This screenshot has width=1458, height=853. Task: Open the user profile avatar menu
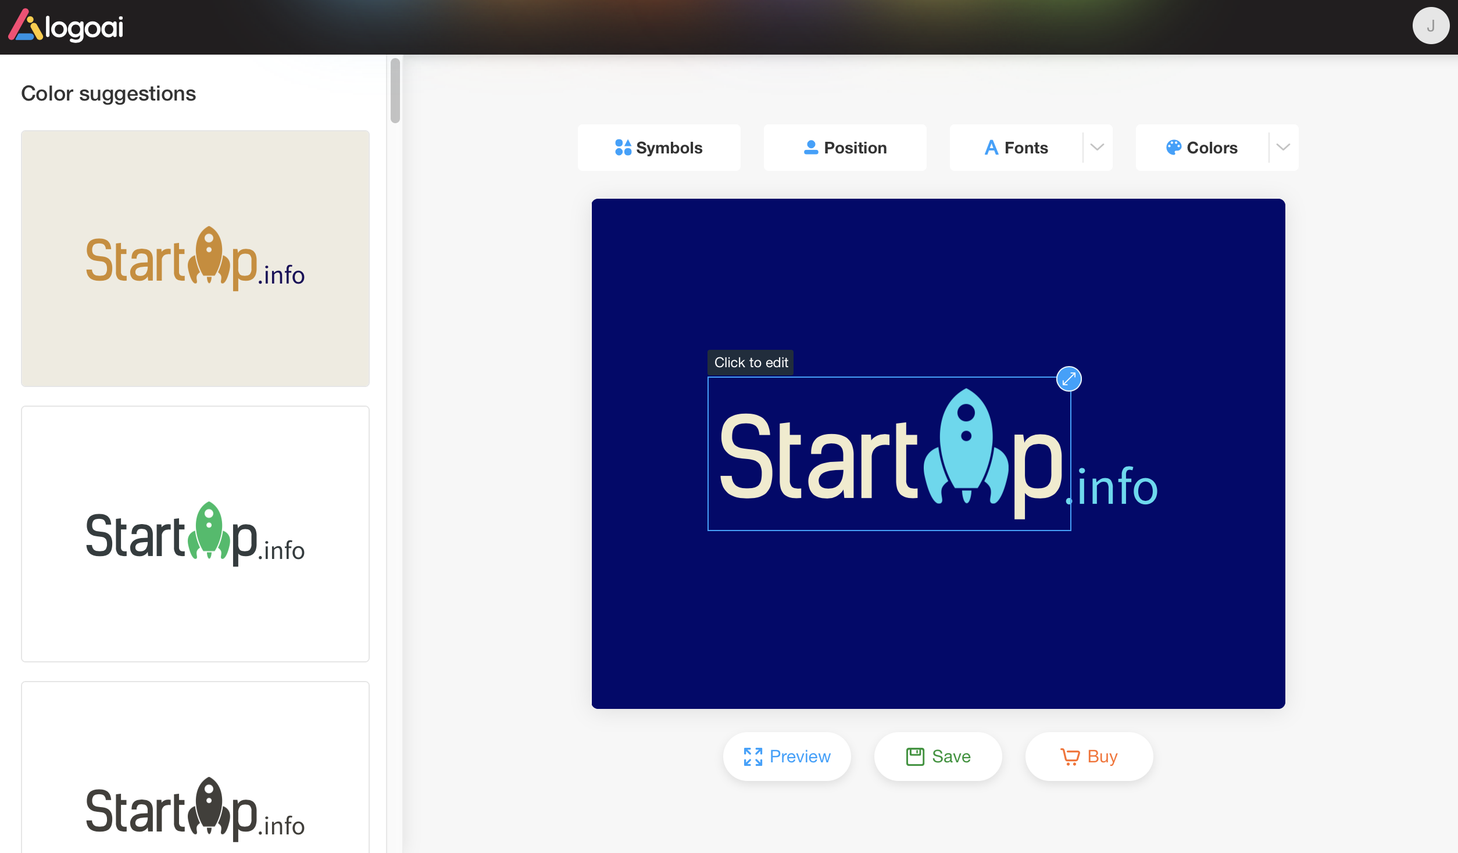(1431, 26)
